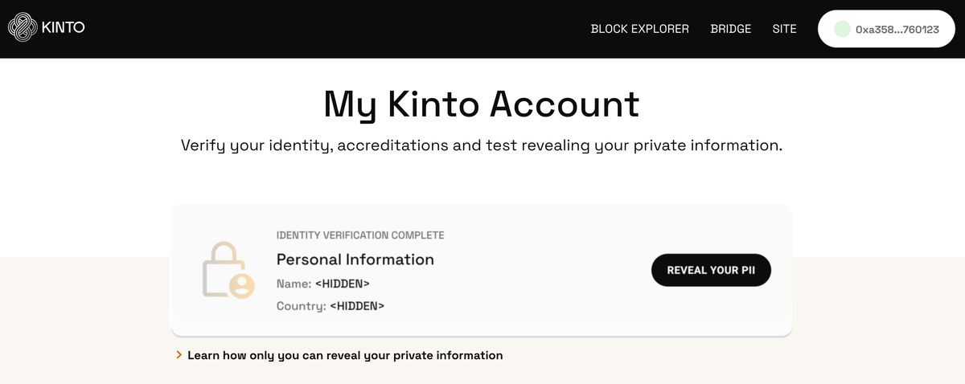
Task: Select the Personal Information heading
Action: click(x=355, y=259)
